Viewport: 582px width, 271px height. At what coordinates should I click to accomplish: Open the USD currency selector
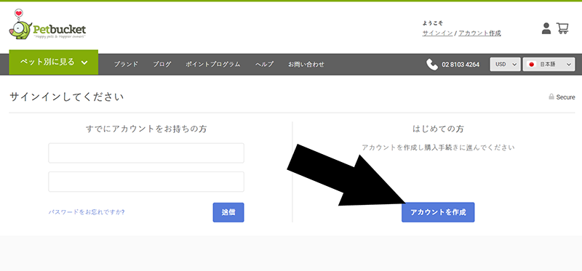coord(505,64)
